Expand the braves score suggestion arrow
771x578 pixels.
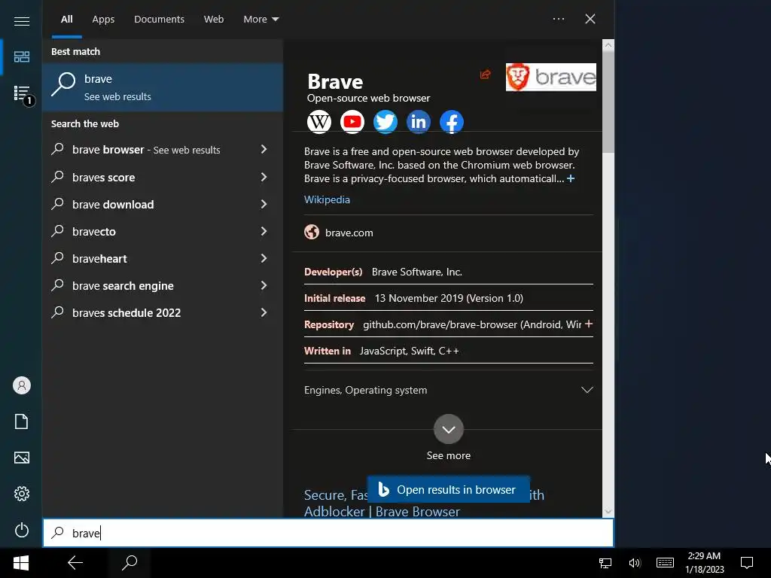(x=264, y=177)
